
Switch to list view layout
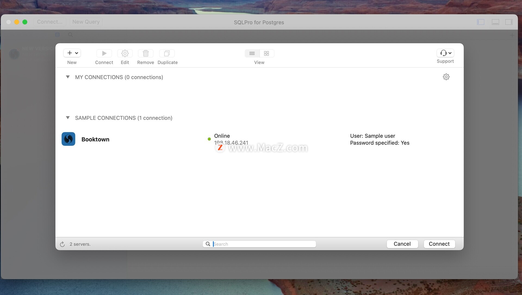point(252,53)
